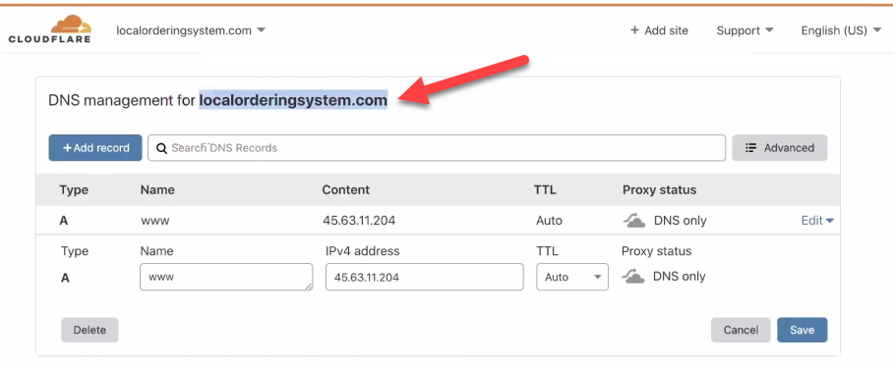Click the Add site link
Image resolution: width=893 pixels, height=365 pixels.
pyautogui.click(x=659, y=30)
